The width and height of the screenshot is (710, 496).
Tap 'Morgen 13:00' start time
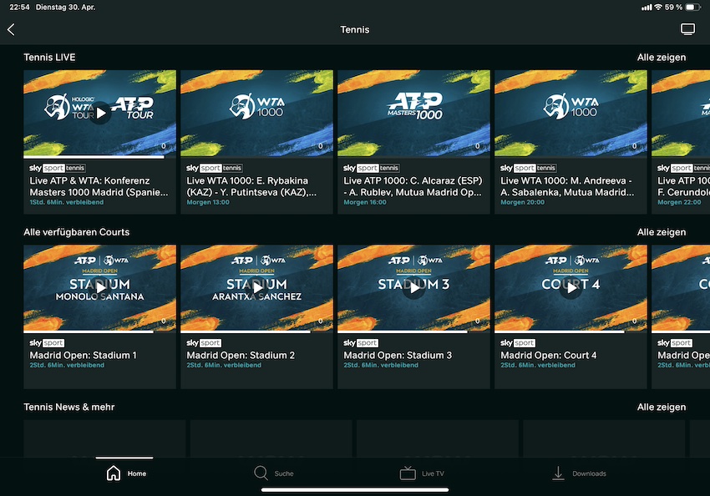click(x=208, y=202)
